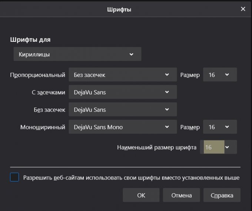
Task: Close the Шрифты dialog with the X
Action: (243, 9)
